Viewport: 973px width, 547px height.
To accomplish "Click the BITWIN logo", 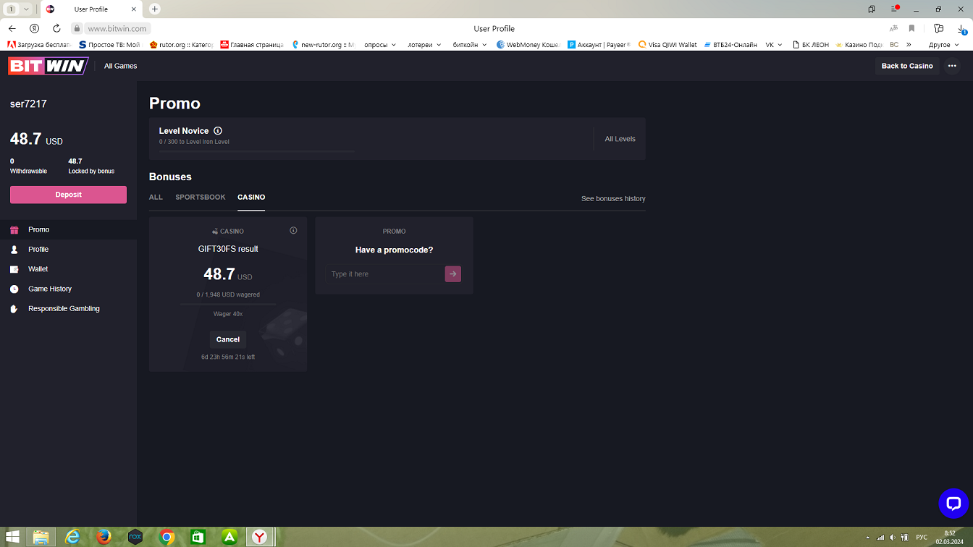I will pyautogui.click(x=48, y=66).
